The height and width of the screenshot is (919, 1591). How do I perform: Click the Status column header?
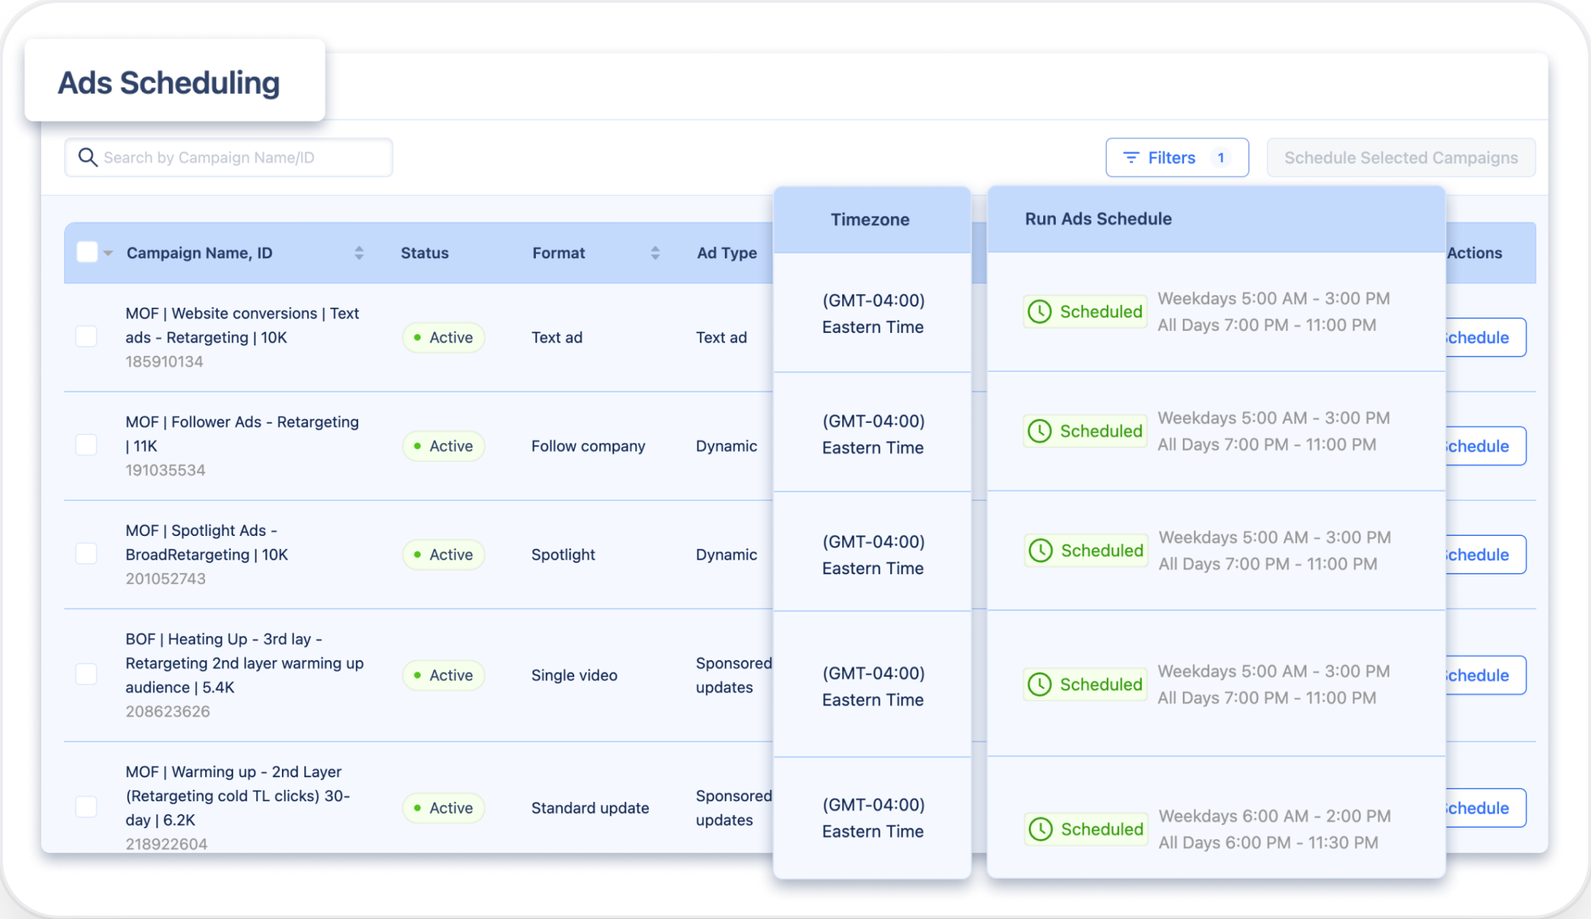tap(424, 253)
